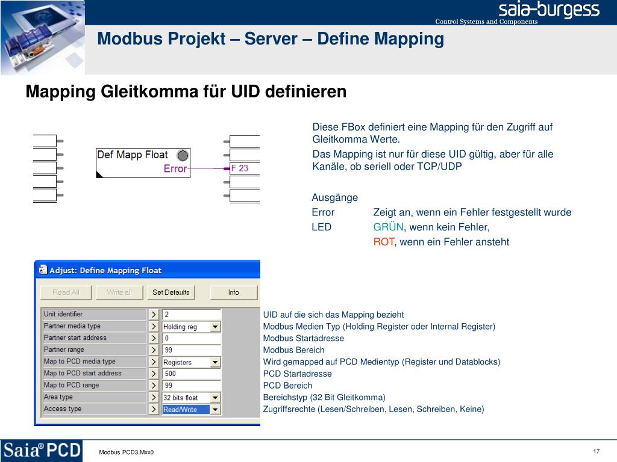This screenshot has width=617, height=462.
Task: Click the Partner range value field
Action: point(192,350)
